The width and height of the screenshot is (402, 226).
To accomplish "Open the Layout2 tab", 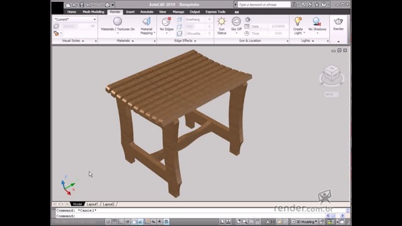I will (x=108, y=204).
